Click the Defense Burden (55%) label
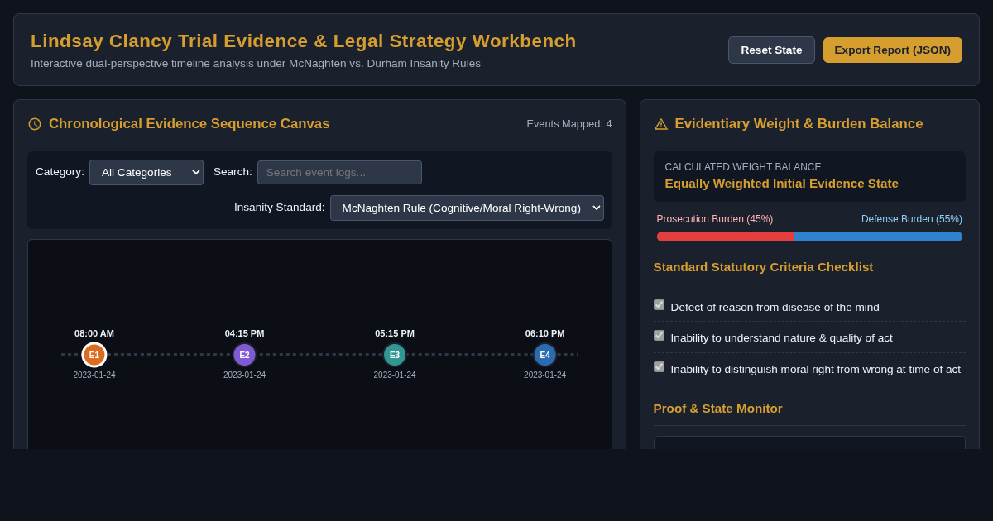The width and height of the screenshot is (993, 521). pyautogui.click(x=912, y=219)
